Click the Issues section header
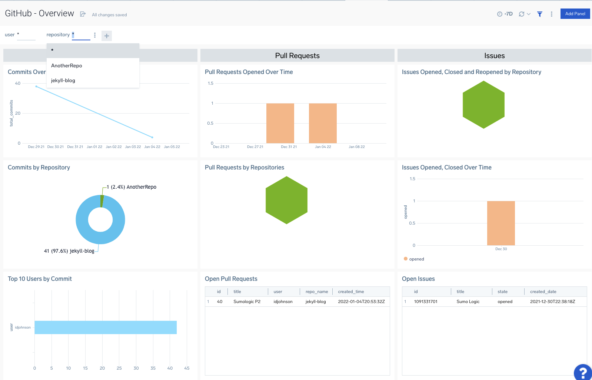592x380 pixels. [495, 56]
